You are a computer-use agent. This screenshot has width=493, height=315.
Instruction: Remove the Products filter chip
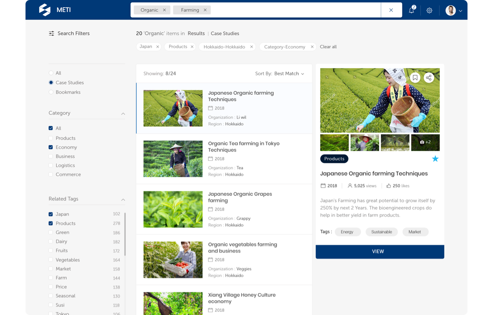click(192, 47)
